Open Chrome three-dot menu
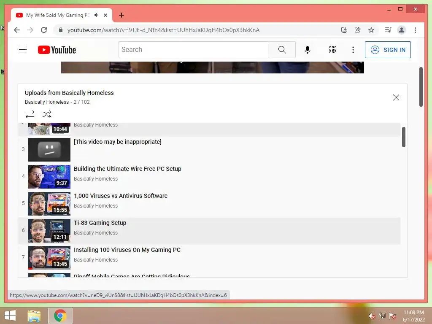The width and height of the screenshot is (432, 324). pos(415,30)
